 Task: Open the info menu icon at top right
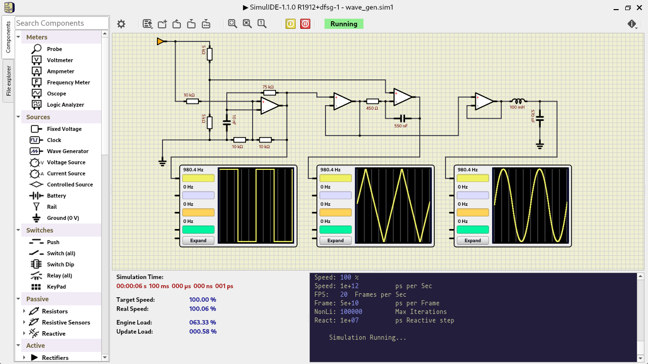pyautogui.click(x=632, y=24)
